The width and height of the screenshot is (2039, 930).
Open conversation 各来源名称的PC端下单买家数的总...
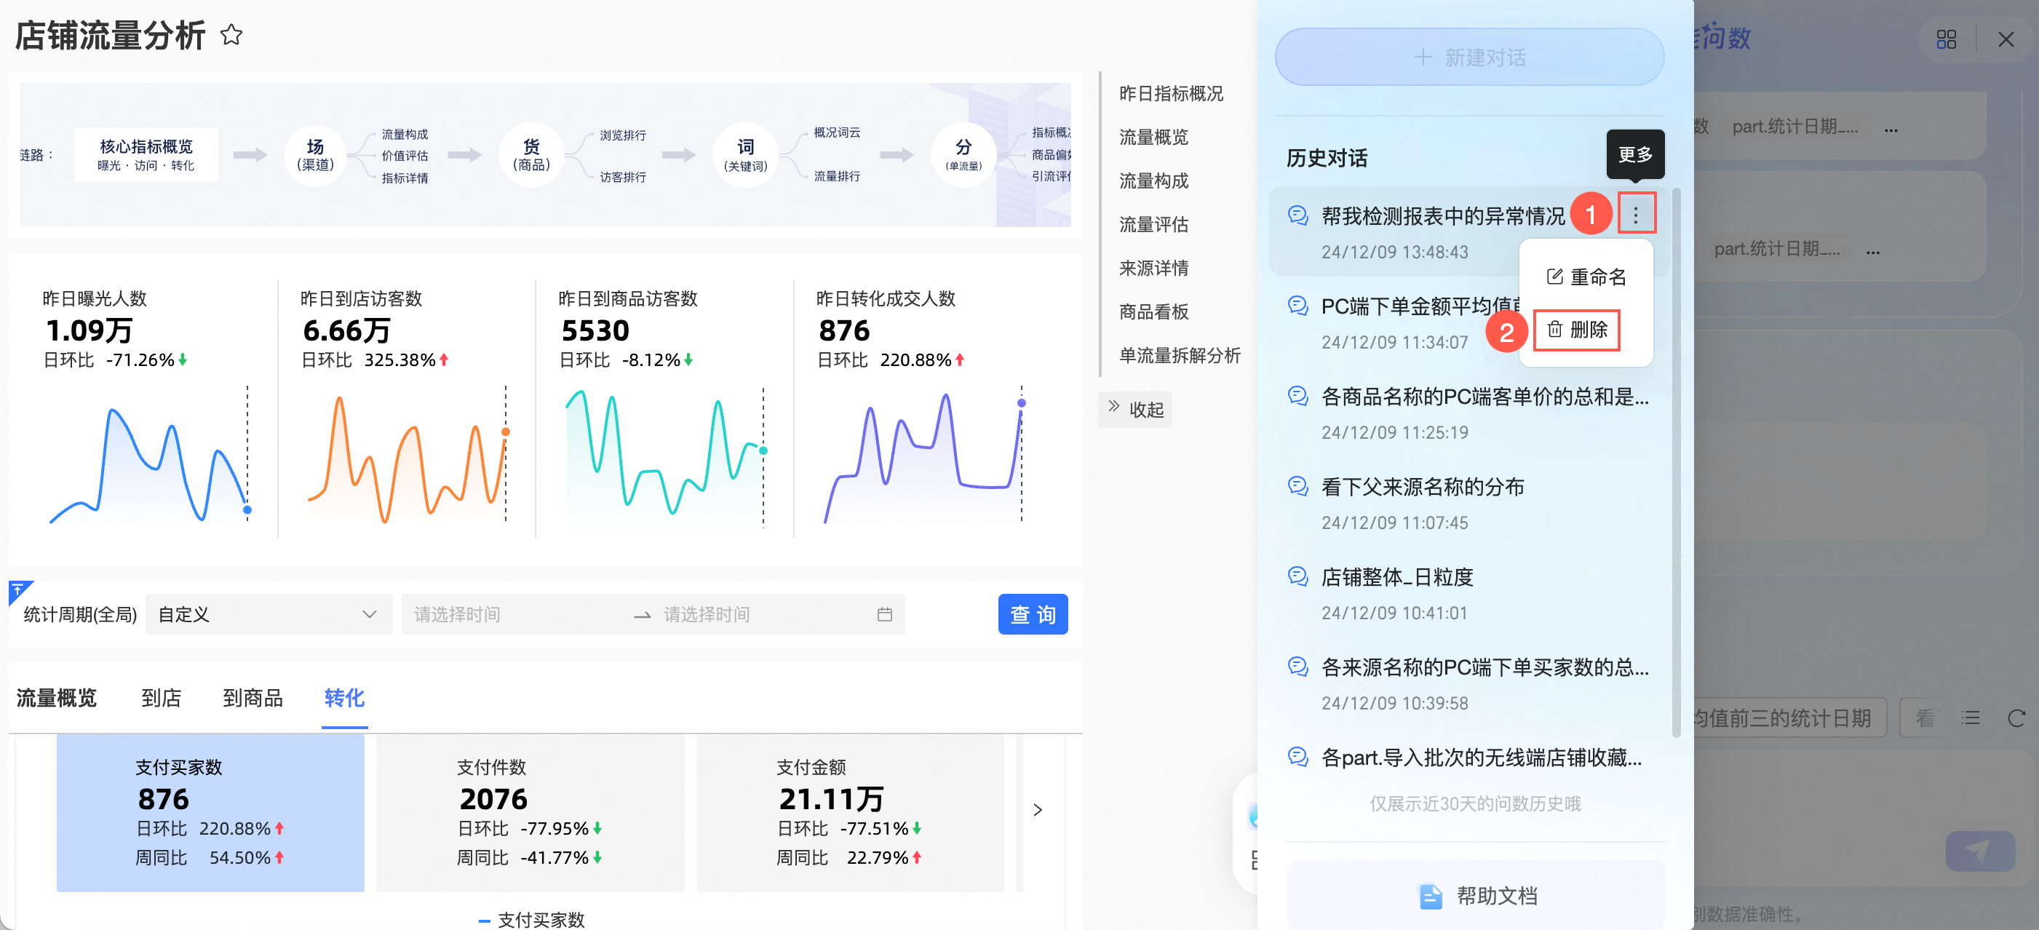[x=1469, y=684]
